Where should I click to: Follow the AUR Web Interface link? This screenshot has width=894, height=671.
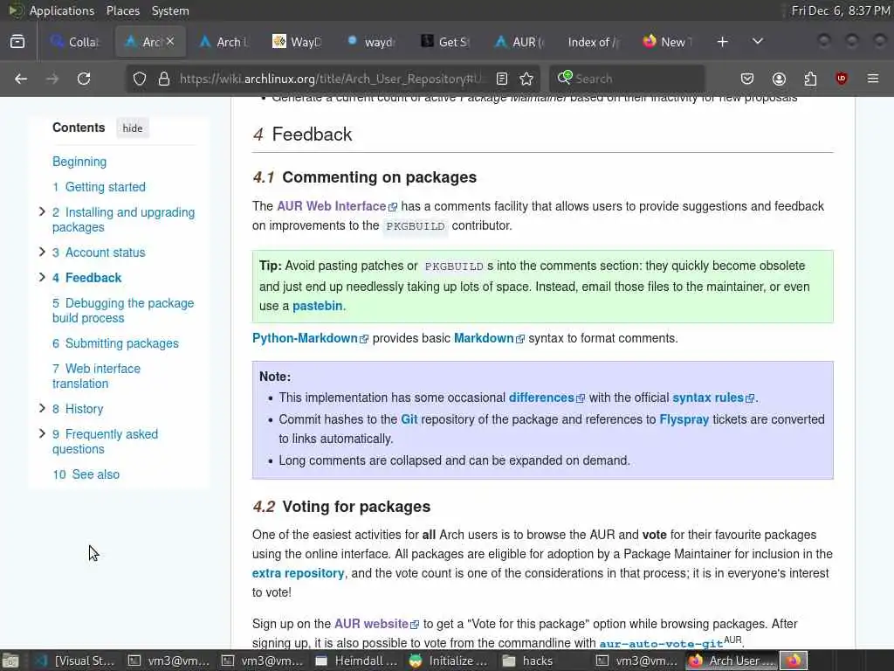(x=336, y=206)
